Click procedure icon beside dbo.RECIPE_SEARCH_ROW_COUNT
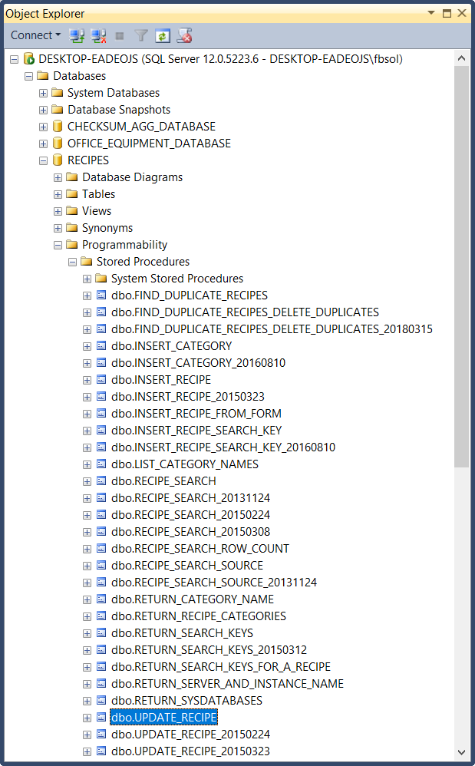Viewport: 475px width, 766px height. pos(101,549)
